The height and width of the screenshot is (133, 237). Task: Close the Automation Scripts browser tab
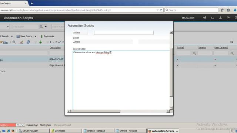point(25,3)
